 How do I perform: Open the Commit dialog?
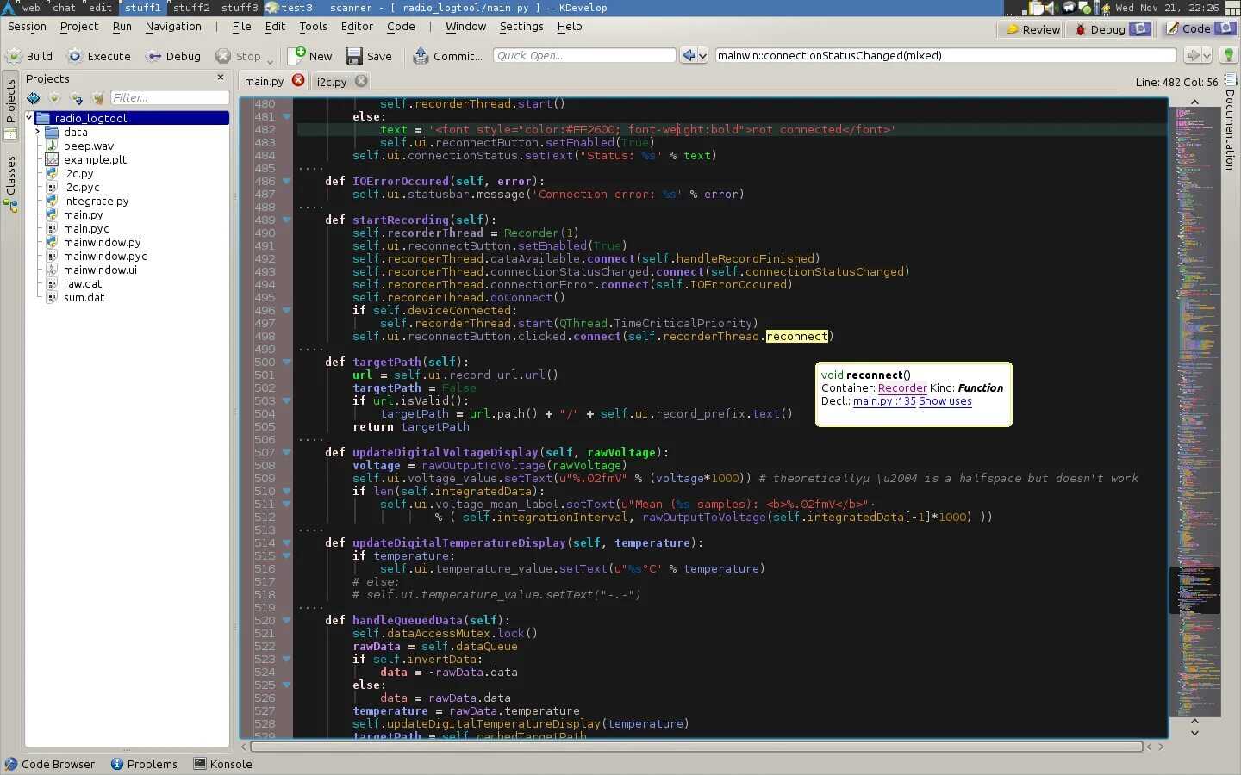coord(447,56)
